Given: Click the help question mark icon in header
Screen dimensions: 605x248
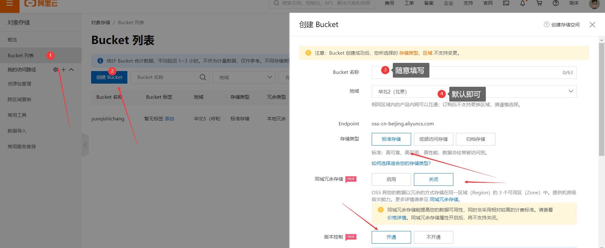Looking at the screenshot, I should click(x=556, y=3).
